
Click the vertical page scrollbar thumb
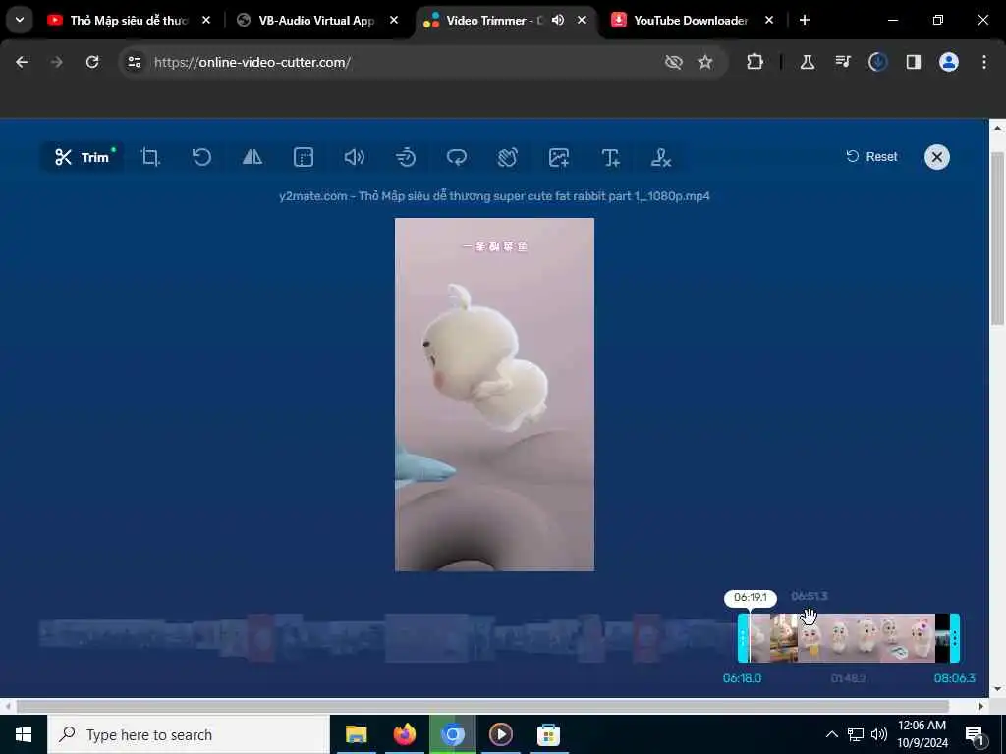click(997, 239)
